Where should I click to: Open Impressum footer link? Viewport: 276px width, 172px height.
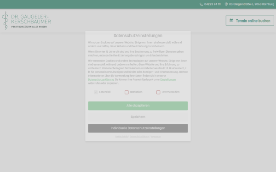156,136
